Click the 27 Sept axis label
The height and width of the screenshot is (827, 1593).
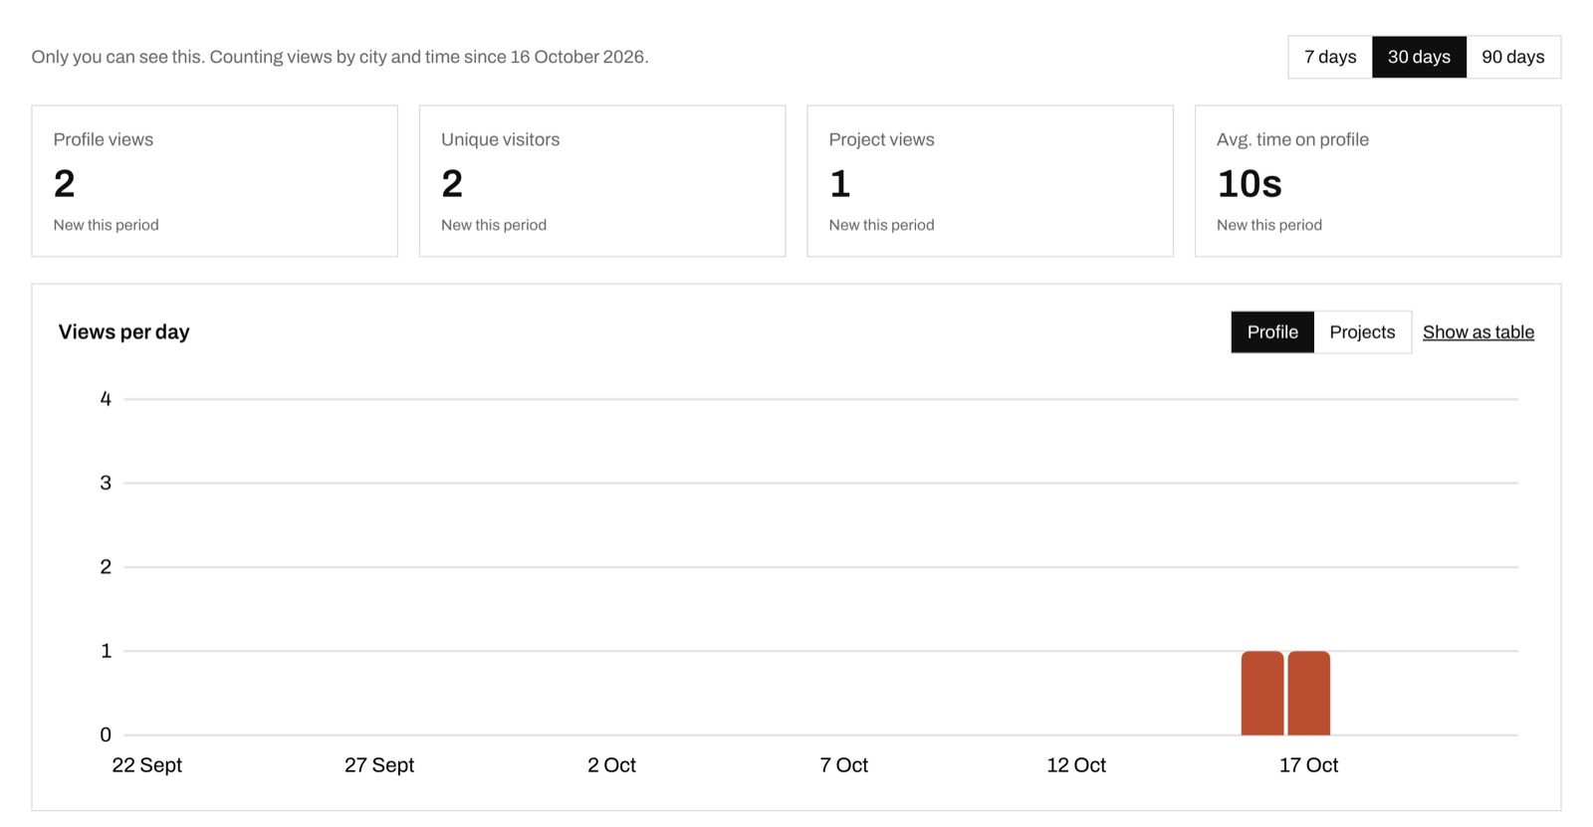click(379, 765)
